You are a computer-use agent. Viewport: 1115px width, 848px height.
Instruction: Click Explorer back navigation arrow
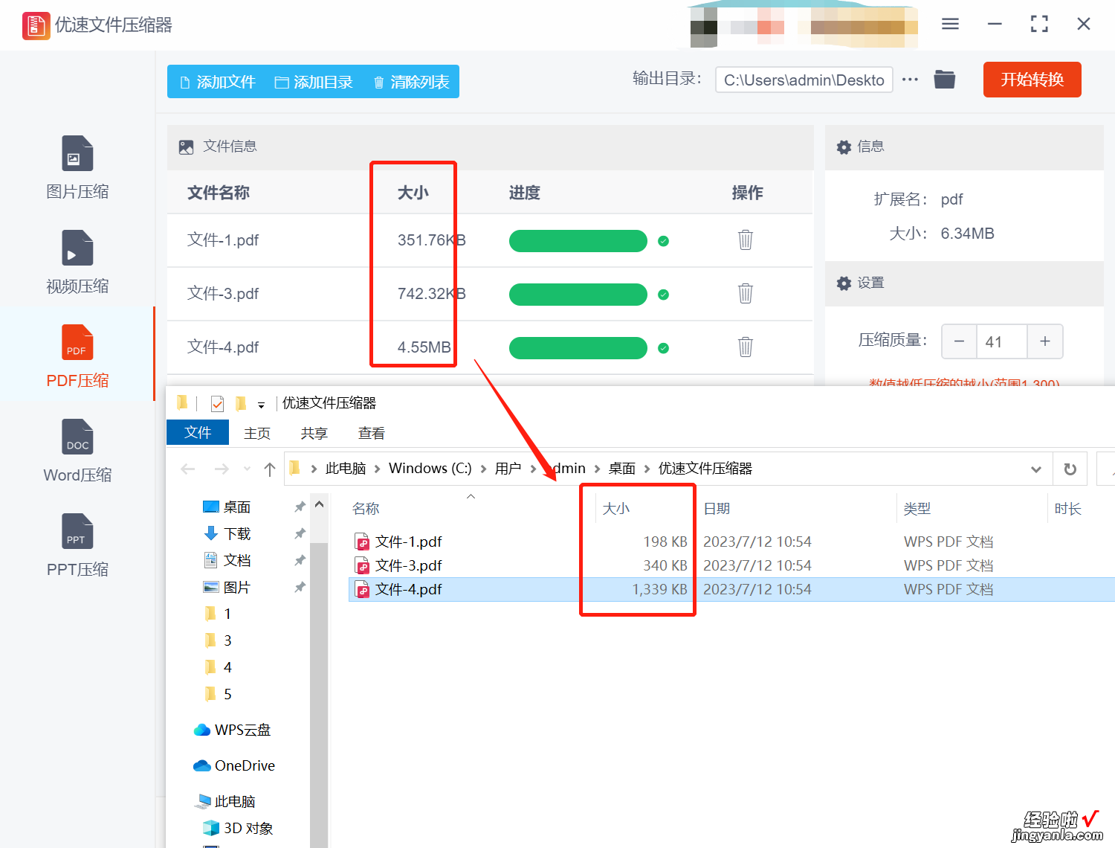188,469
